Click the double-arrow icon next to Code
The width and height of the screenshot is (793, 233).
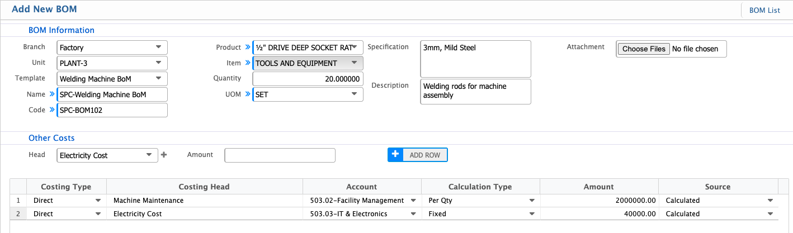click(52, 110)
